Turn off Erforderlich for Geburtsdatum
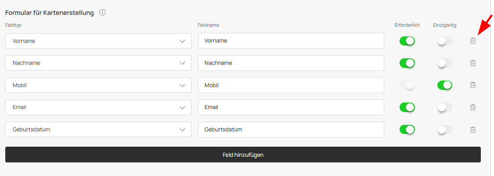 click(x=407, y=130)
